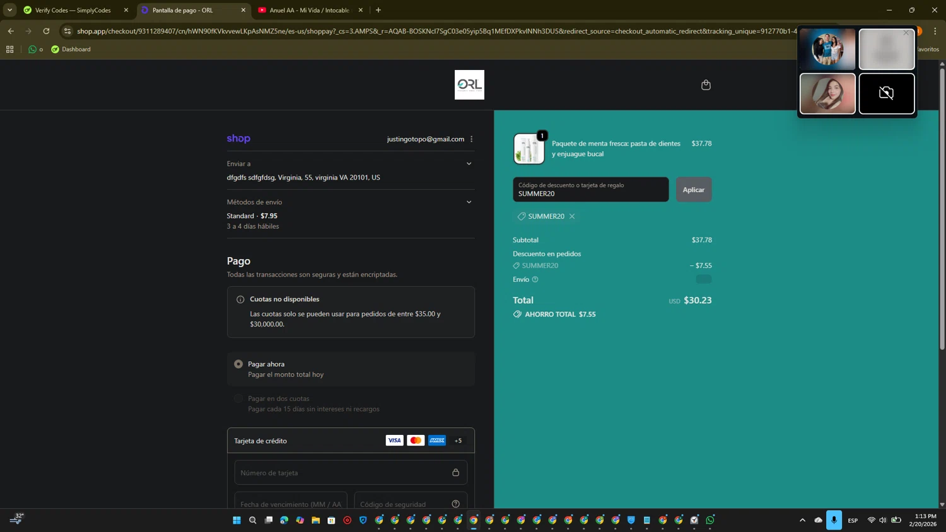Click the microphone icon in system tray

pos(834,520)
